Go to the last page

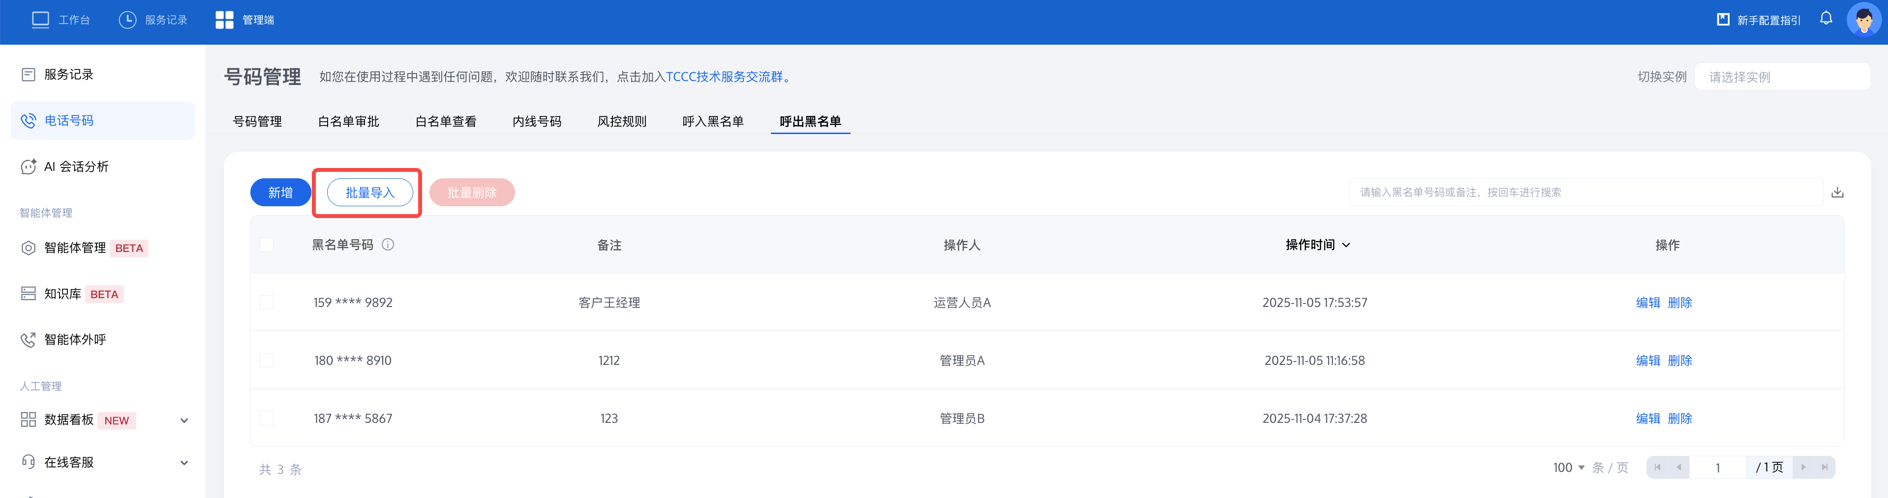[1824, 467]
